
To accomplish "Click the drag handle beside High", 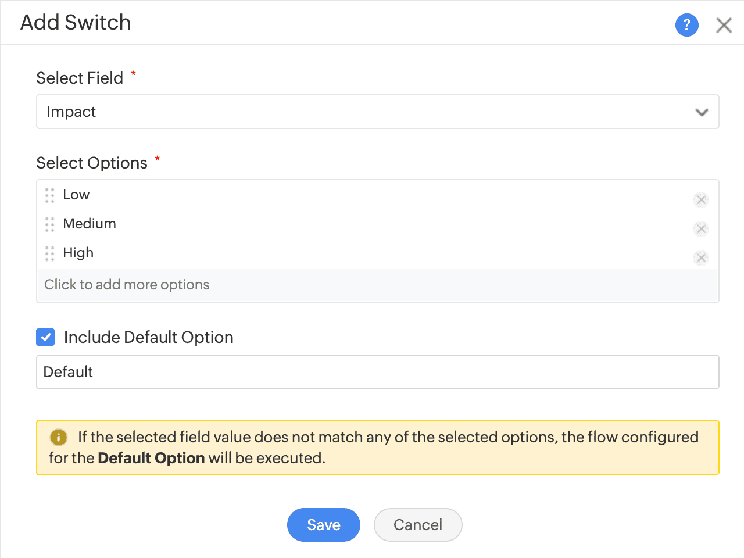I will pos(50,253).
